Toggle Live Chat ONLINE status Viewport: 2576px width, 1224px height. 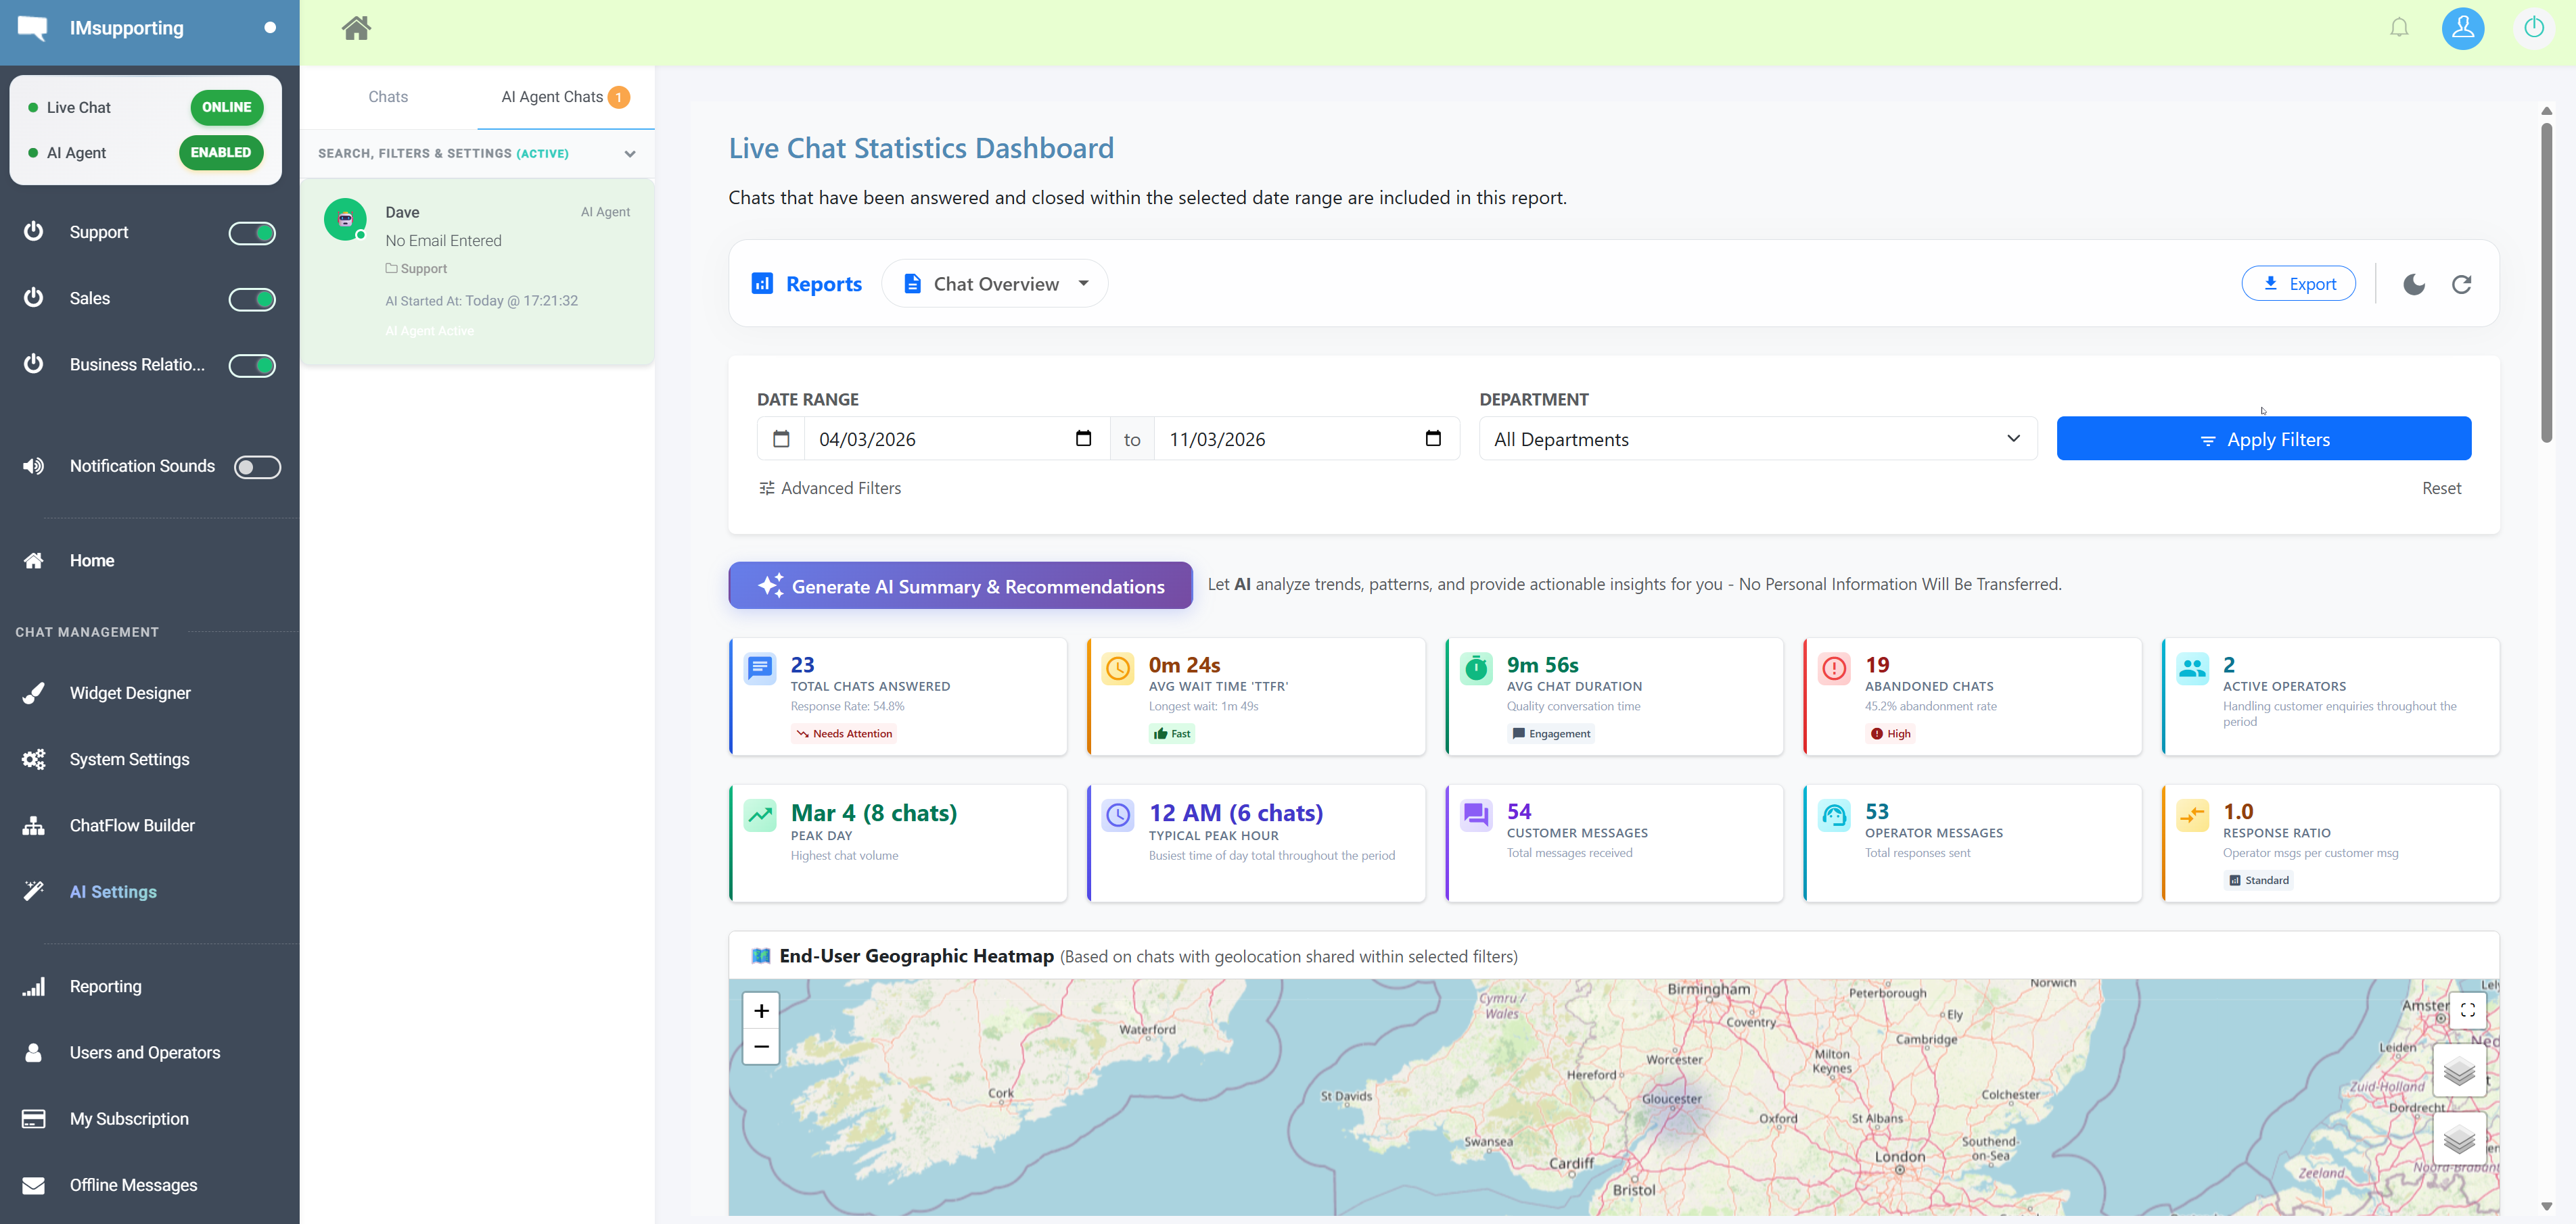227,107
